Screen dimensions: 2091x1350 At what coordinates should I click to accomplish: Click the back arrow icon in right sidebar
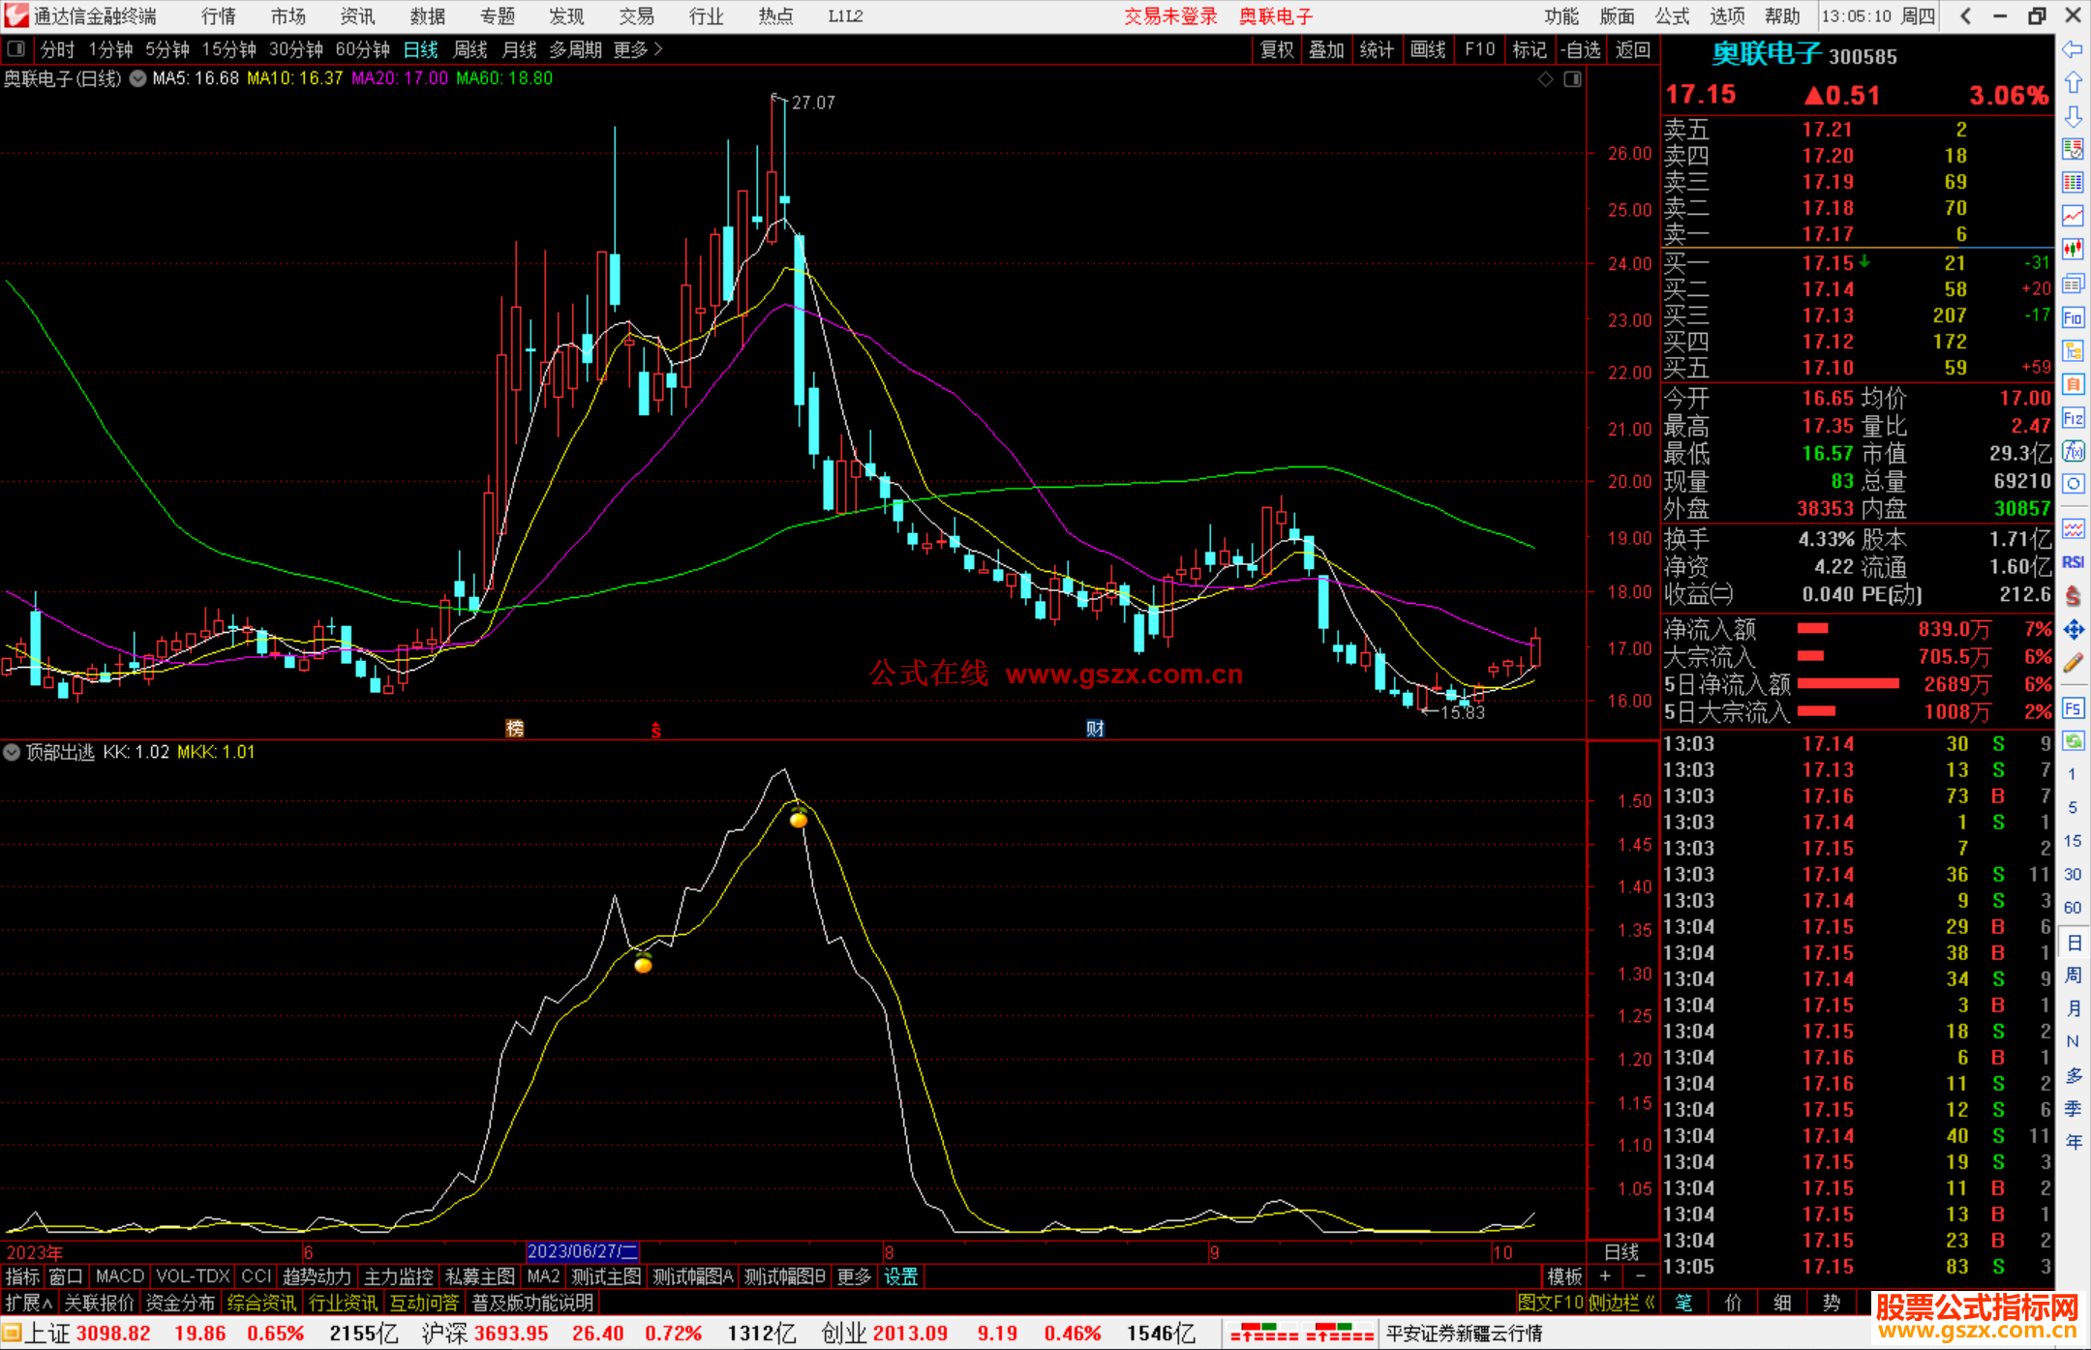coord(2073,49)
